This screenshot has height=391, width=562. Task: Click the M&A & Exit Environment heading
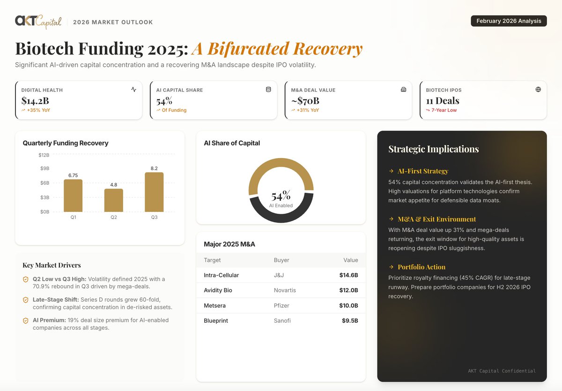click(437, 219)
